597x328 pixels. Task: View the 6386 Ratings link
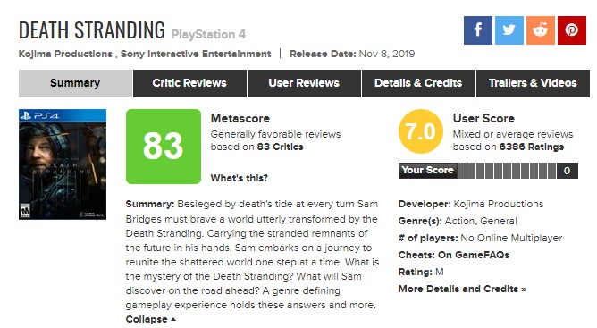[532, 147]
